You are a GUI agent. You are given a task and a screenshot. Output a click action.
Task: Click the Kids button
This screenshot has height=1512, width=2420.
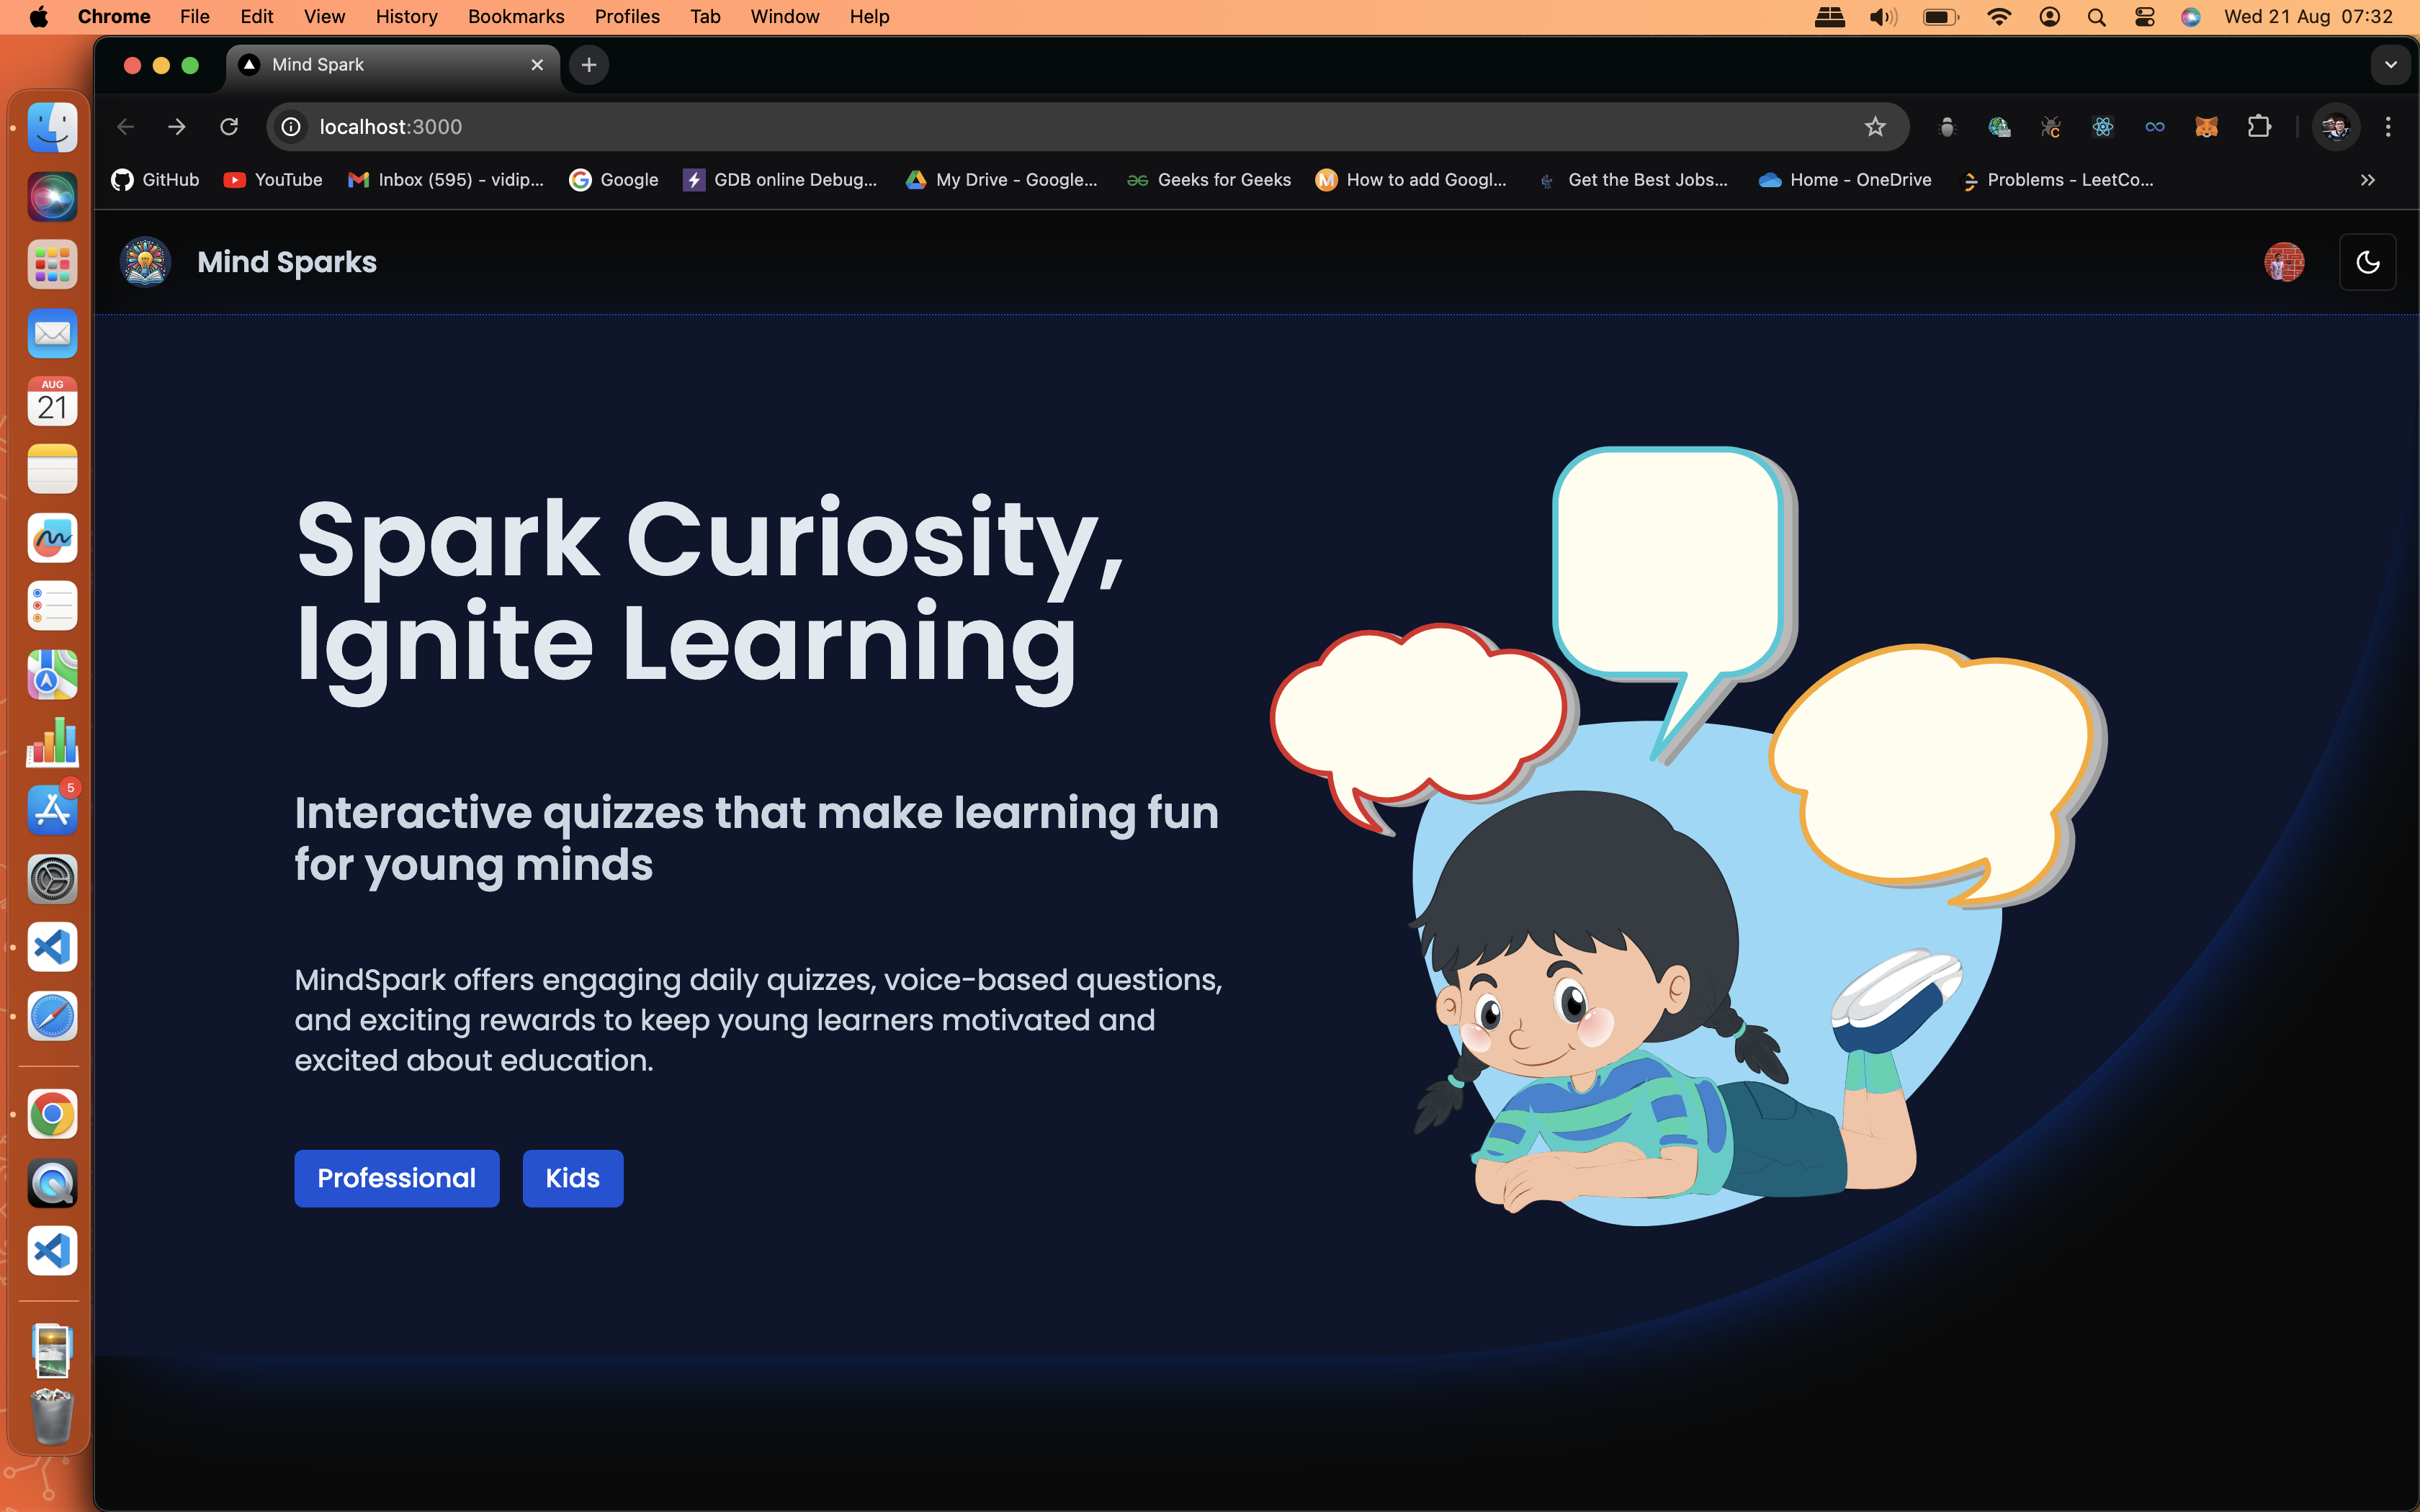[x=572, y=1178]
